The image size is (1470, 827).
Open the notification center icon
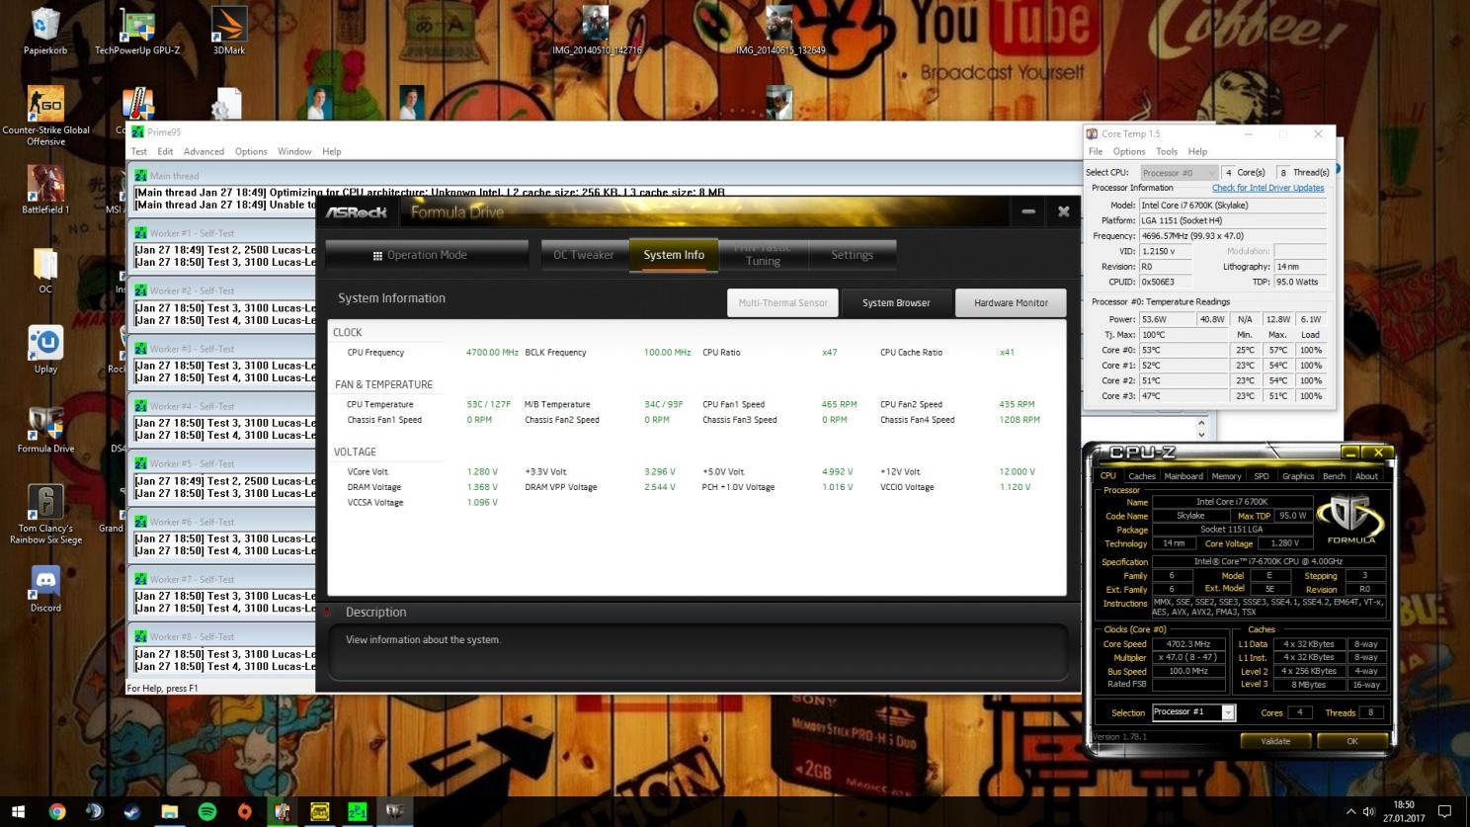[x=1444, y=811]
